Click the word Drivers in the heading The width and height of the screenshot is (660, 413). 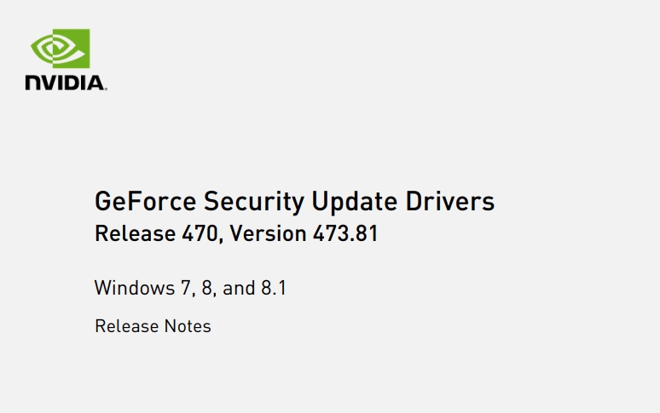click(x=450, y=201)
